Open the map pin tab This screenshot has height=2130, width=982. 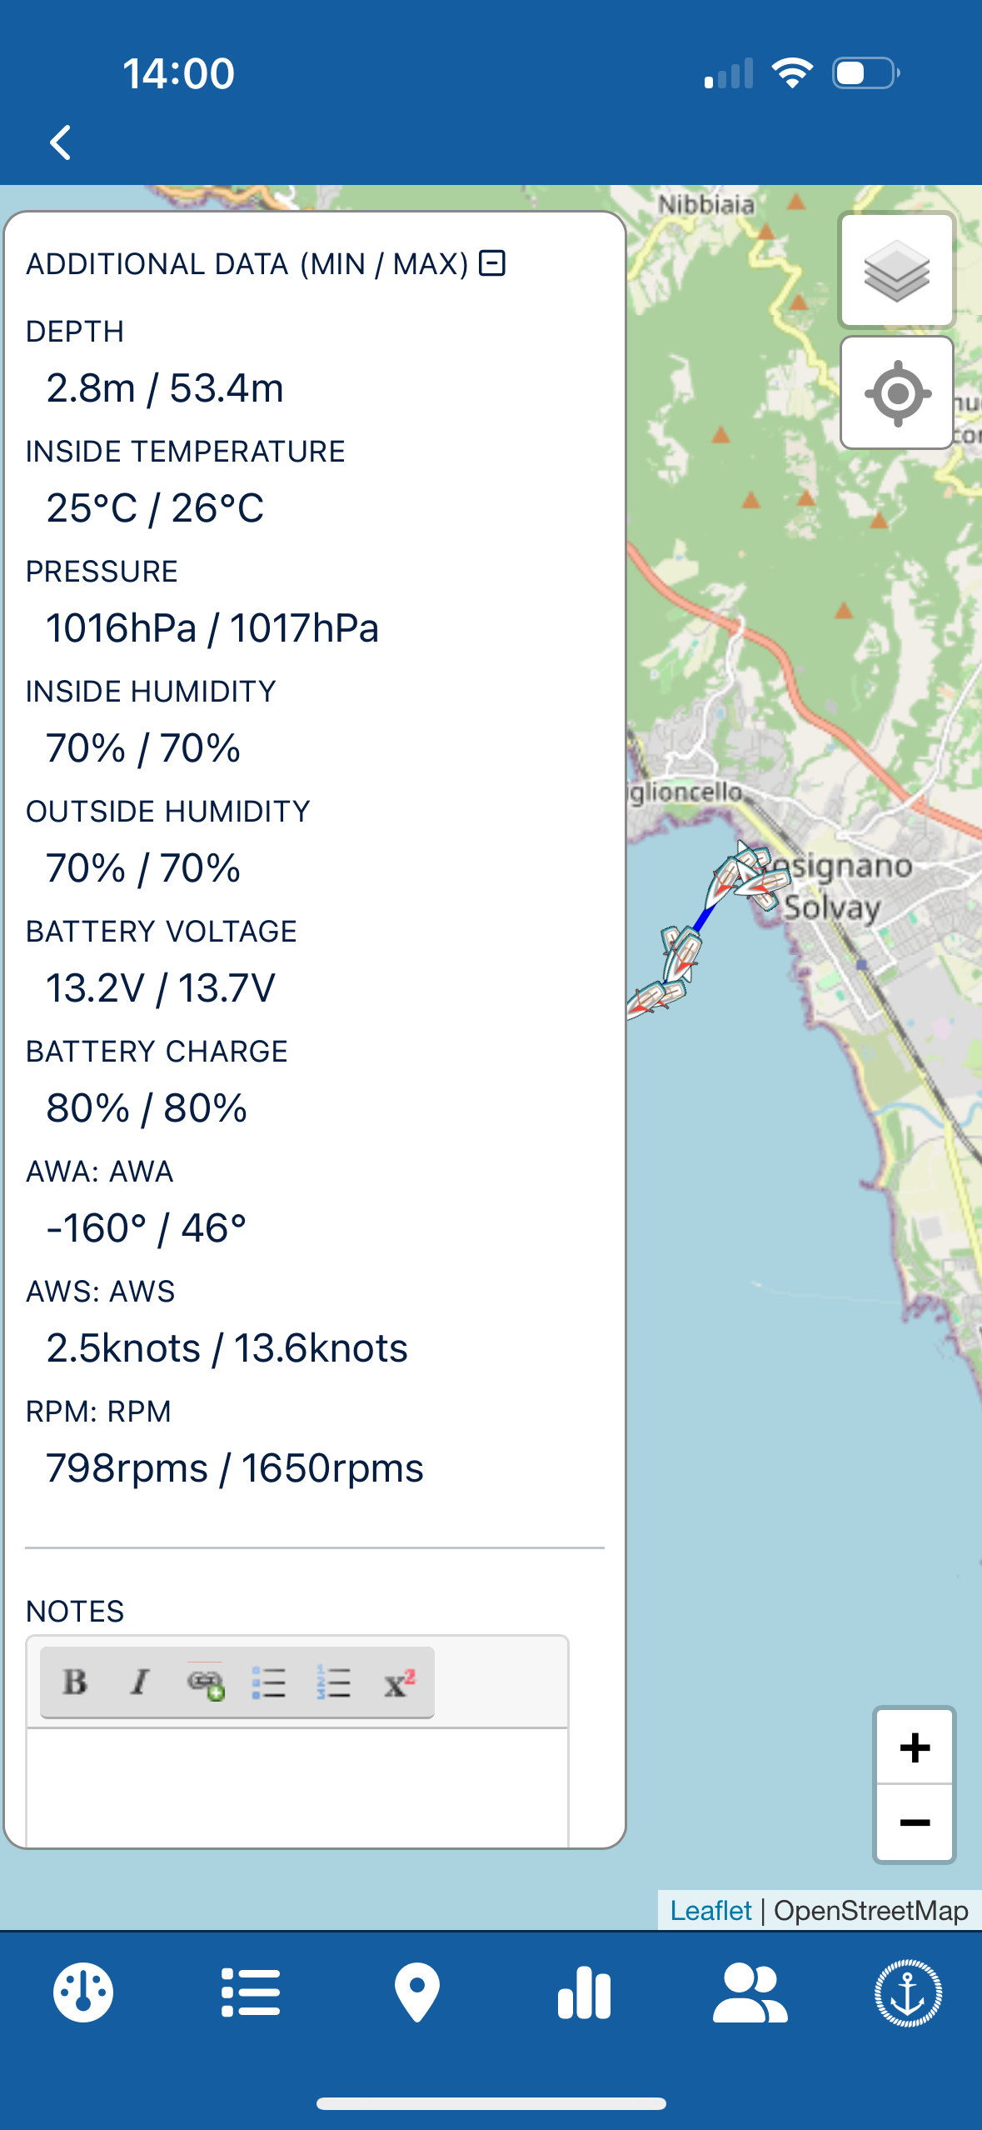click(416, 1992)
